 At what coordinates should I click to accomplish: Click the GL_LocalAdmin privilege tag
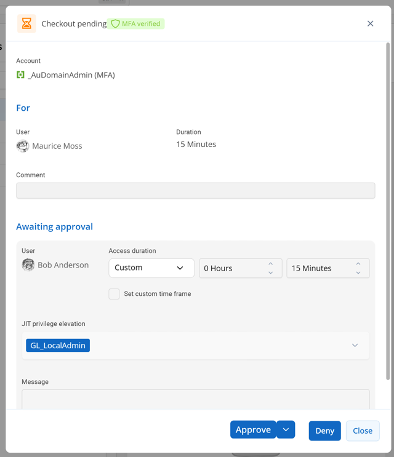pos(58,346)
